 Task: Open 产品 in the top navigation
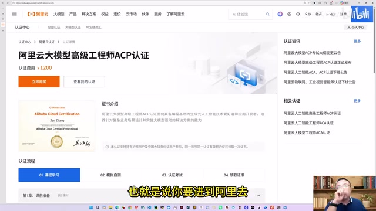click(73, 14)
